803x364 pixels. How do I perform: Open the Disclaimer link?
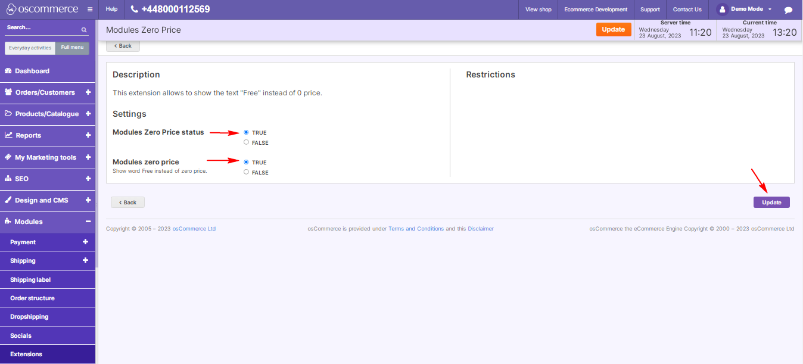pyautogui.click(x=481, y=229)
